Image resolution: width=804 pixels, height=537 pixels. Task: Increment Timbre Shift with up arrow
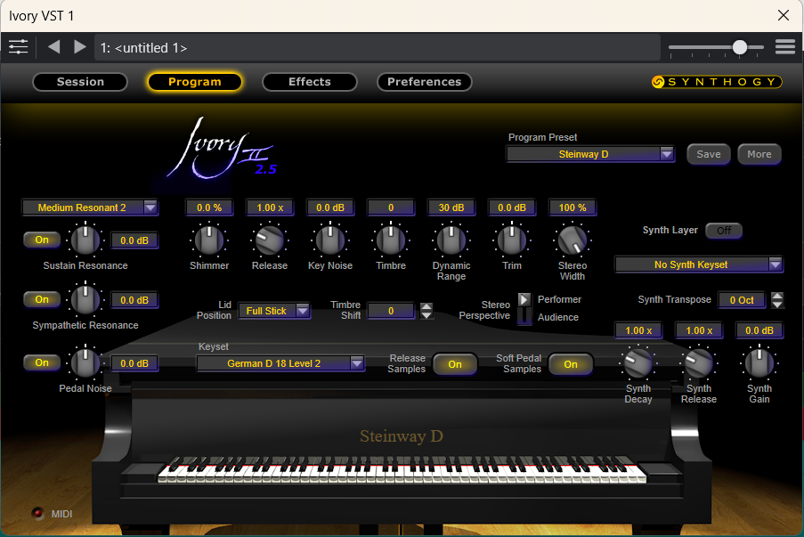(x=426, y=306)
